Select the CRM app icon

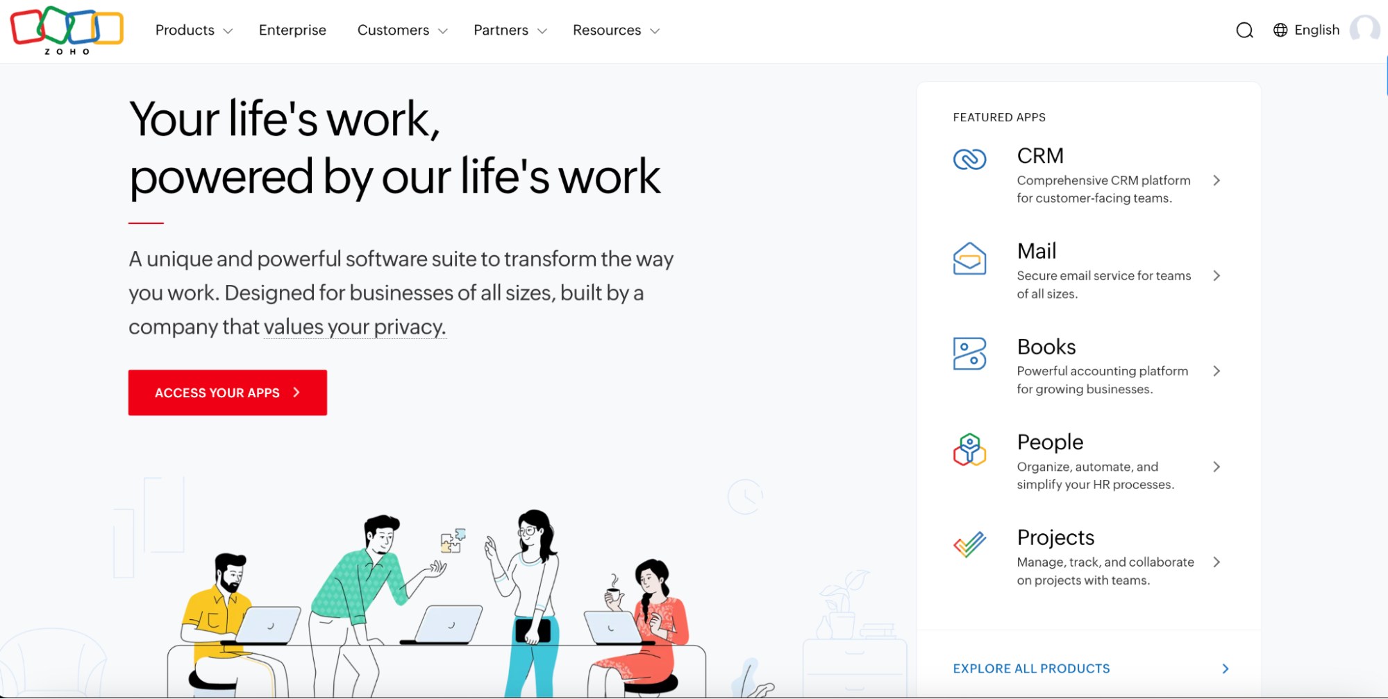[970, 159]
